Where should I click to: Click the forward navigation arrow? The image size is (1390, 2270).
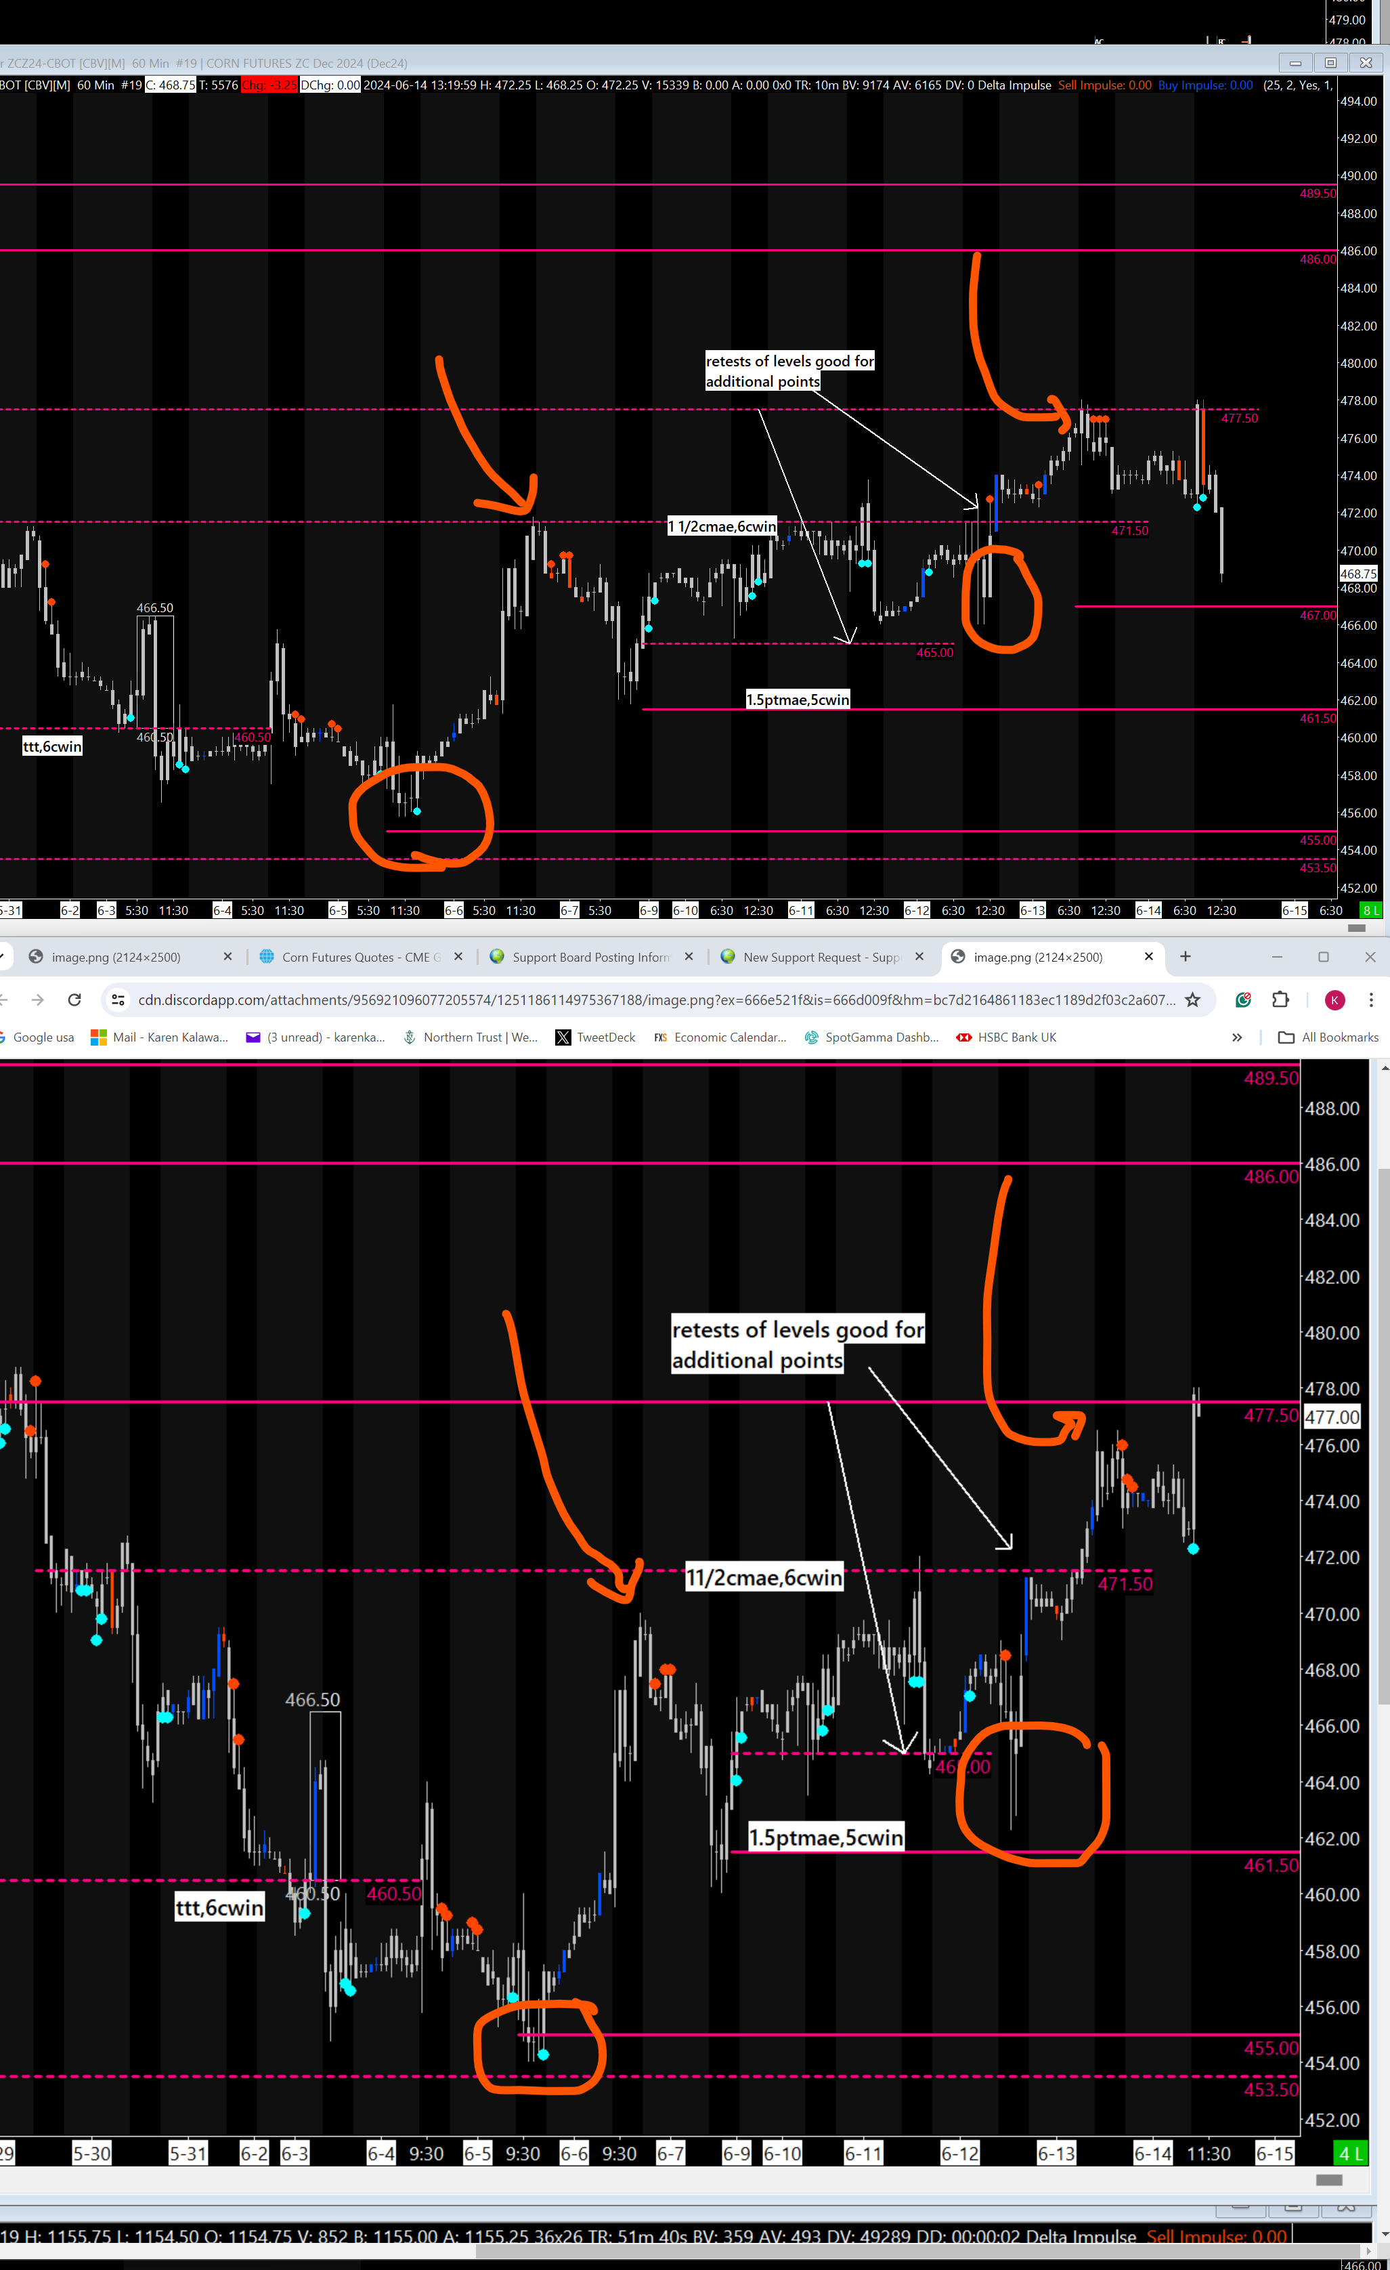point(38,1000)
